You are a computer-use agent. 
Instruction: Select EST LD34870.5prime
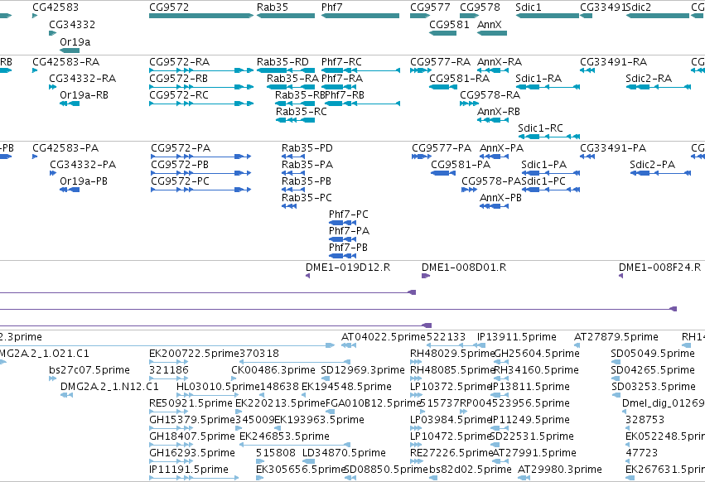click(344, 453)
